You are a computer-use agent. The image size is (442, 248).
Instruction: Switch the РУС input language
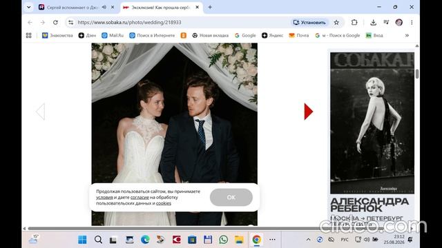tap(345, 240)
